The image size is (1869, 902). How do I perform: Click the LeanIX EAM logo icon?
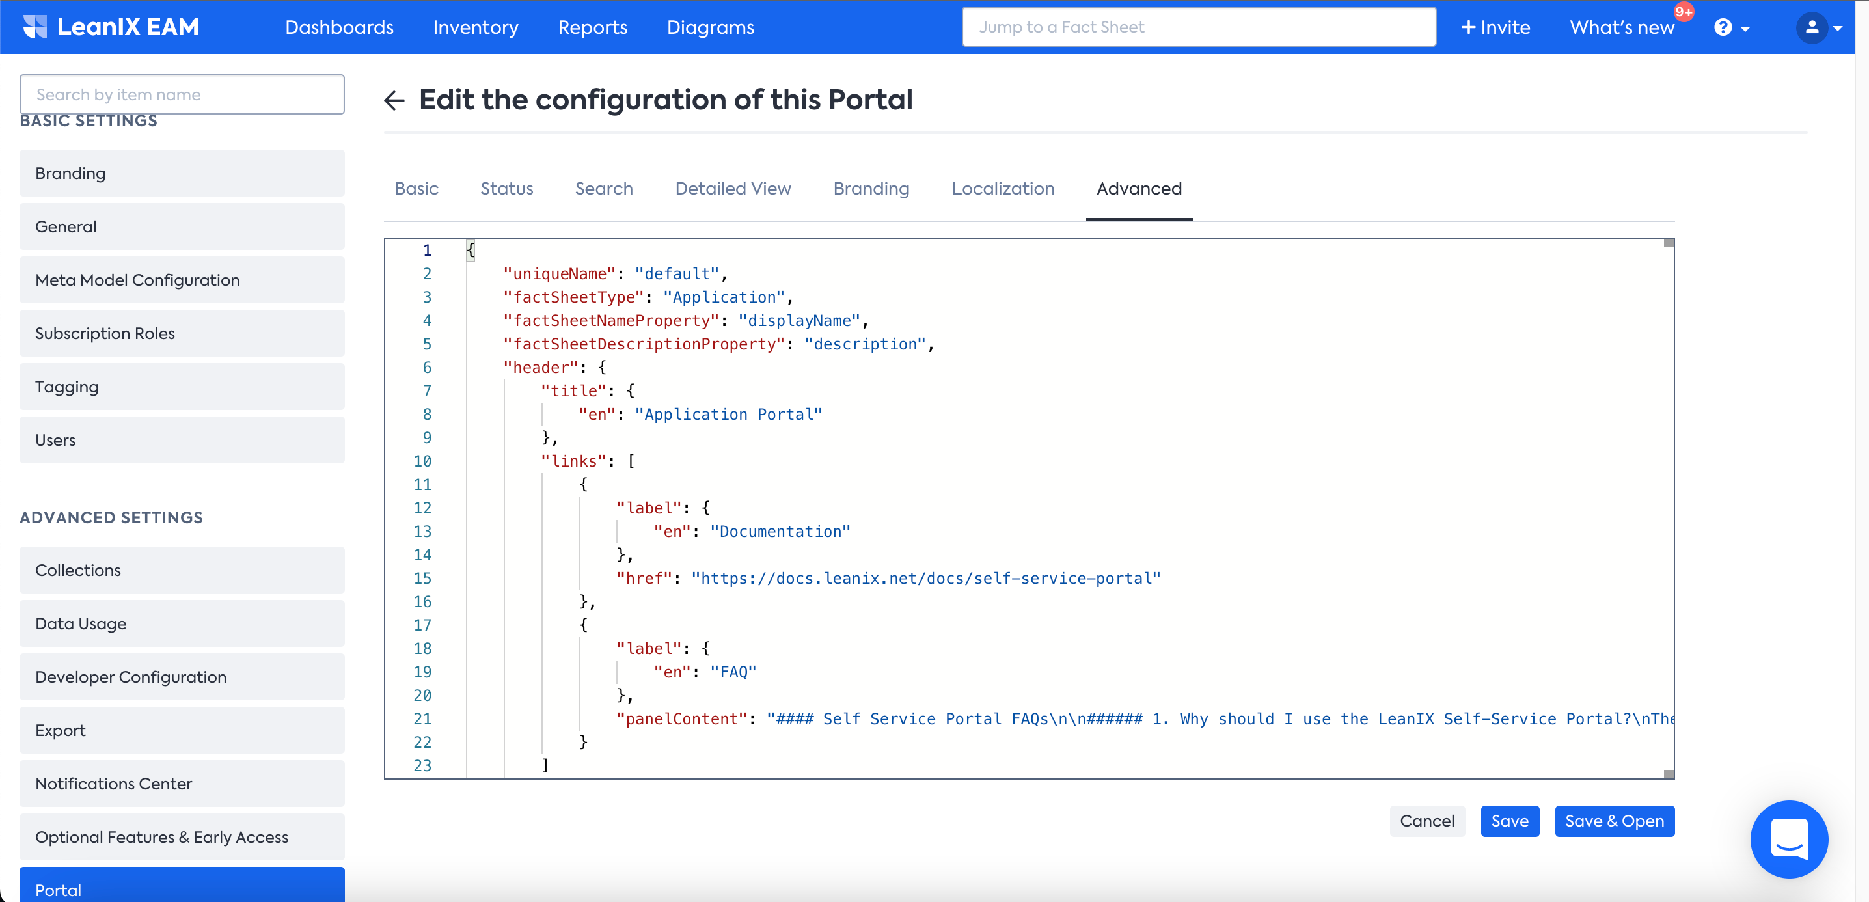click(x=35, y=27)
